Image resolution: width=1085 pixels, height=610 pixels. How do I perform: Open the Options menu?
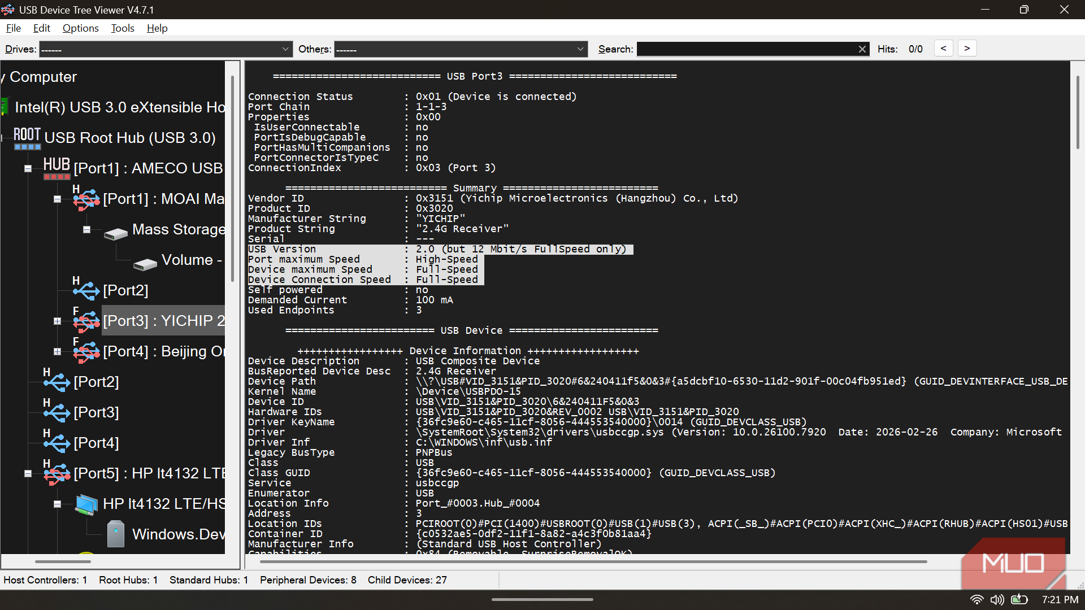coord(80,28)
